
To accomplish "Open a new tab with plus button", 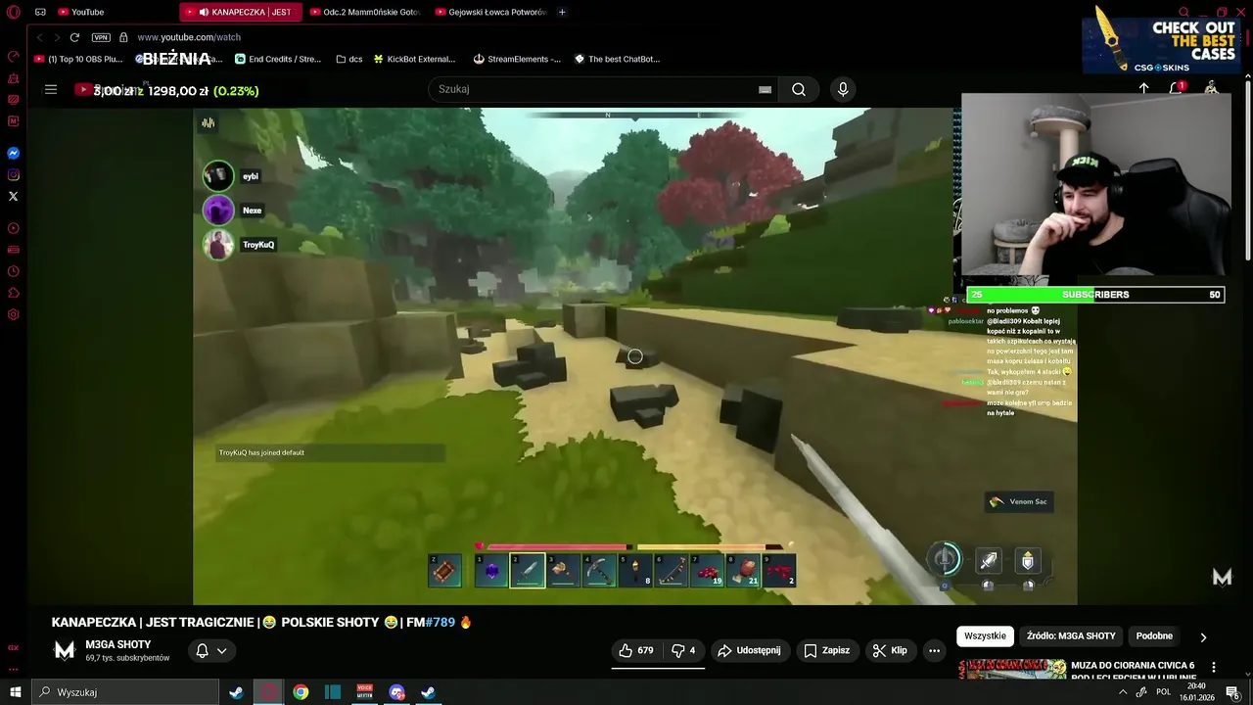I will pos(562,12).
